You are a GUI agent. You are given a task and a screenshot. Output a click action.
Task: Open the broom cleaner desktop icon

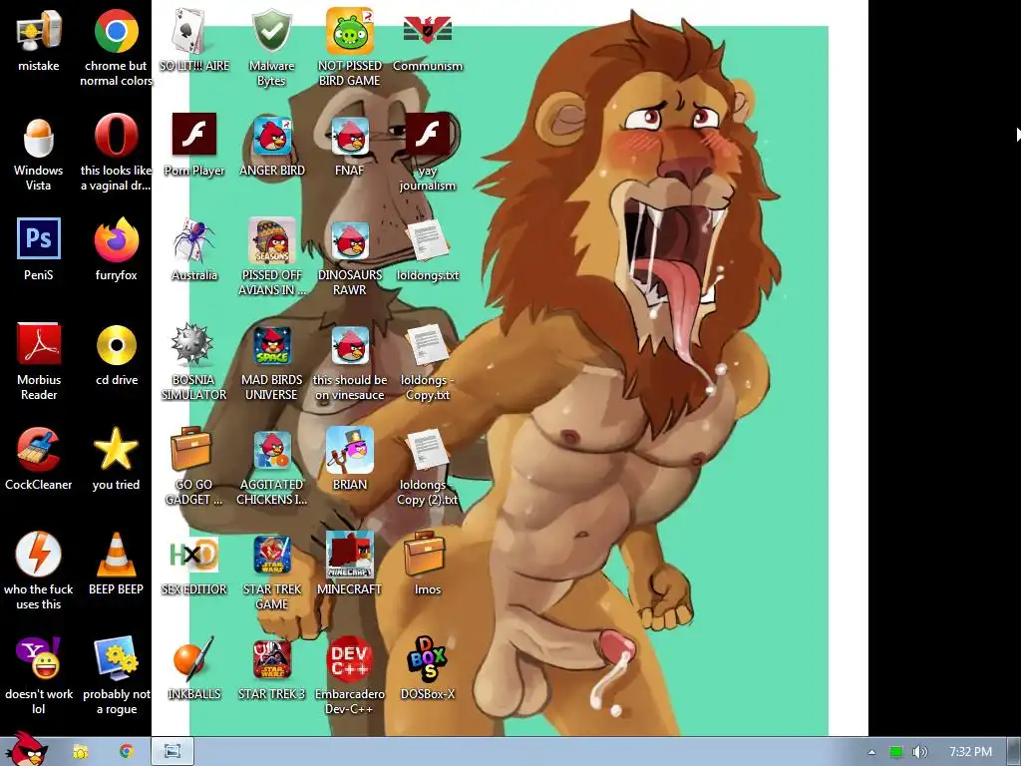39,450
